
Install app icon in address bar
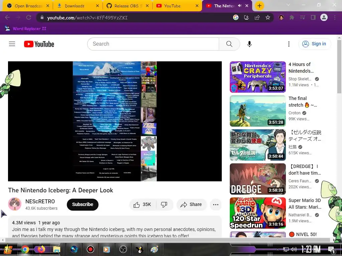pos(246,17)
